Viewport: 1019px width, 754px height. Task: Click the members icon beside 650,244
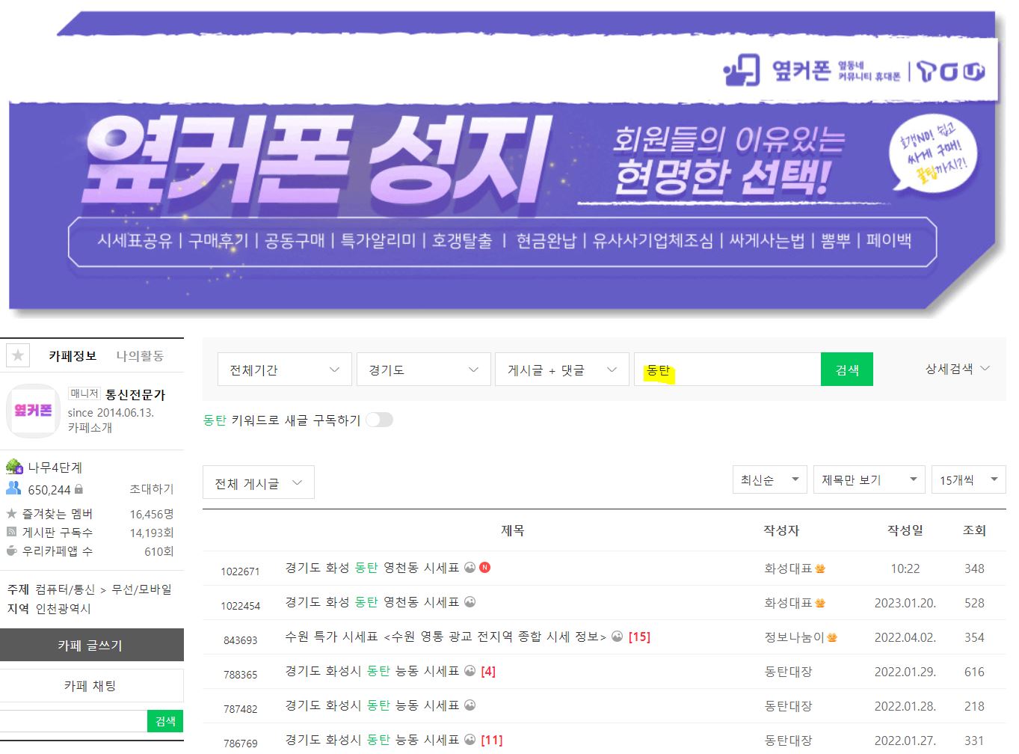pyautogui.click(x=13, y=488)
